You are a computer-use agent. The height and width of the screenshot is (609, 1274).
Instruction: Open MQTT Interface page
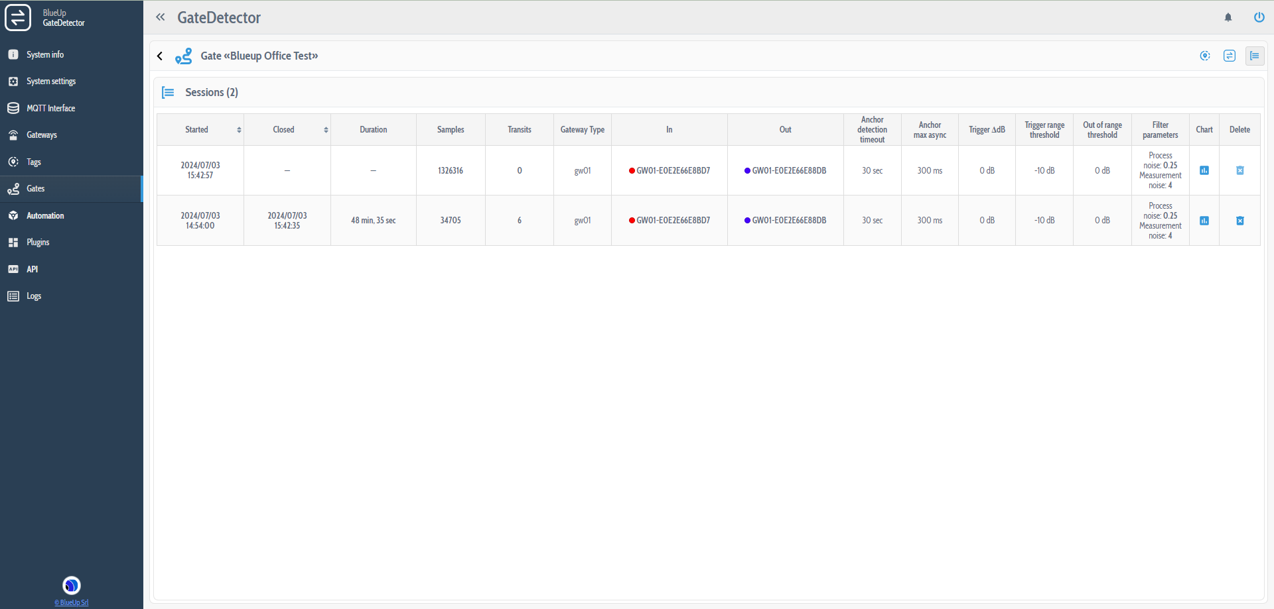click(x=50, y=108)
